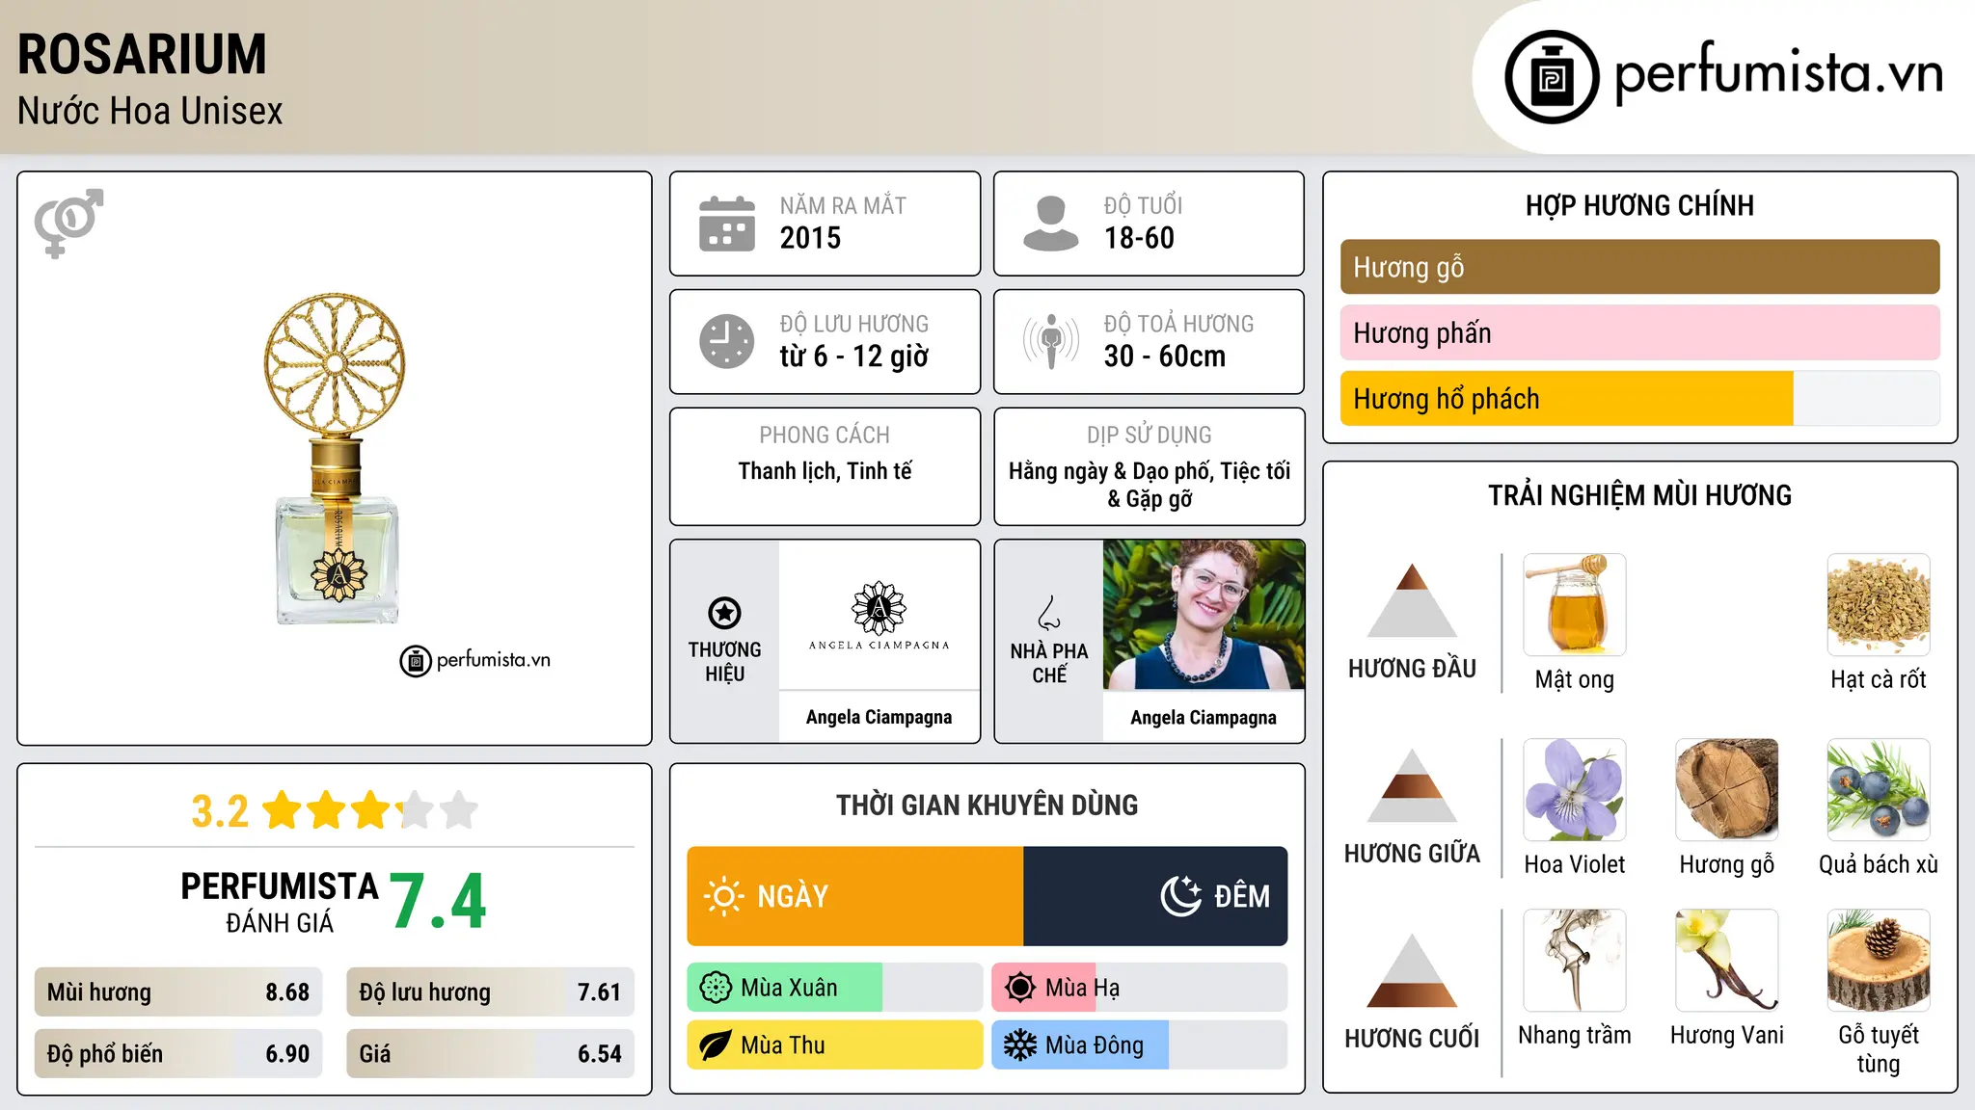The image size is (1975, 1110).
Task: Click the Hương đầu pyramid icon
Action: click(x=1412, y=600)
